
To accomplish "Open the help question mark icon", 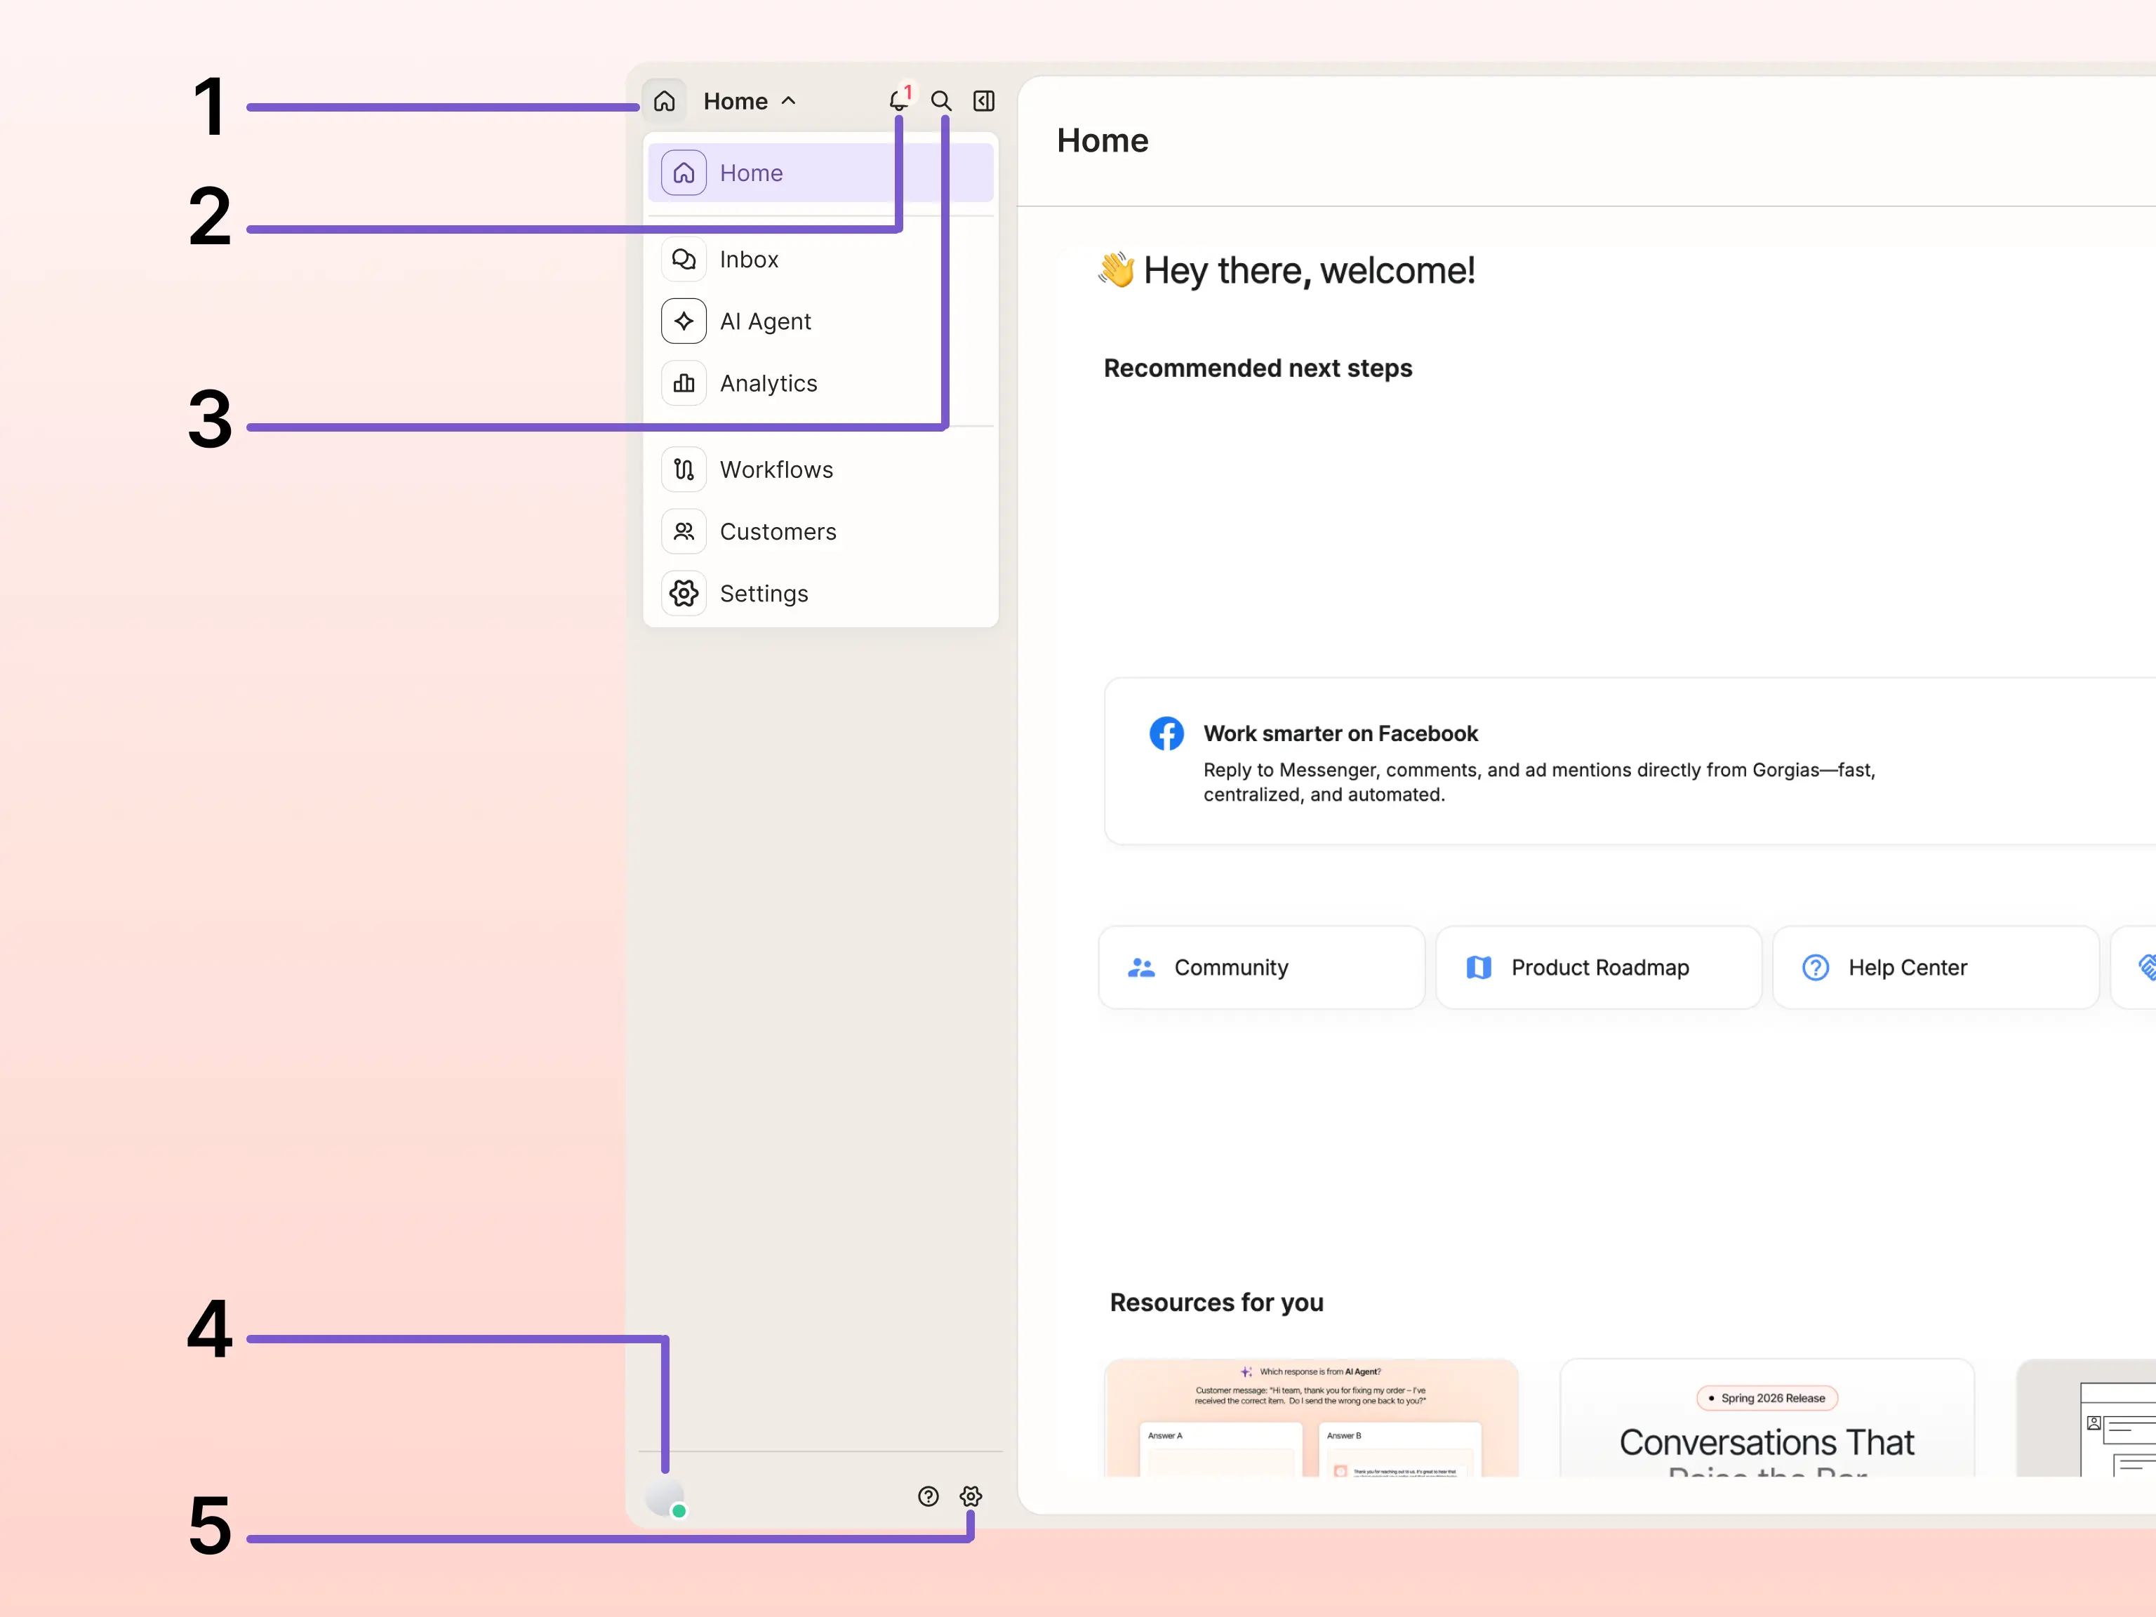I will pyautogui.click(x=928, y=1496).
